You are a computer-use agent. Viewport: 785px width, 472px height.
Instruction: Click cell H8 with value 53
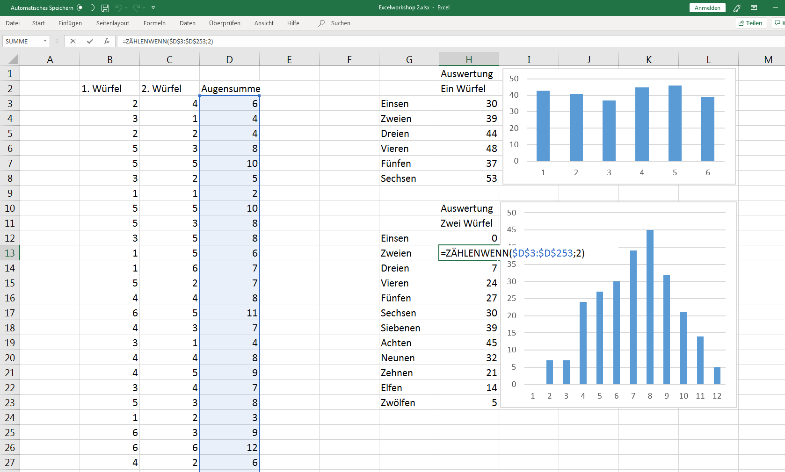coord(469,178)
